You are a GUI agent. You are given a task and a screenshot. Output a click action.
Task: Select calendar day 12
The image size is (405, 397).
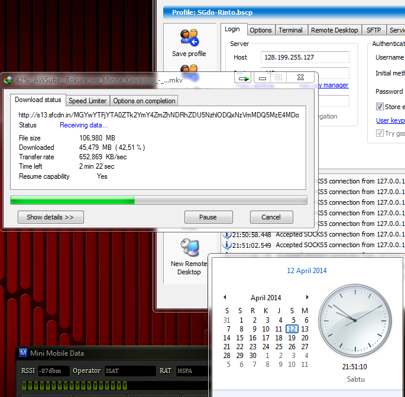click(x=292, y=329)
